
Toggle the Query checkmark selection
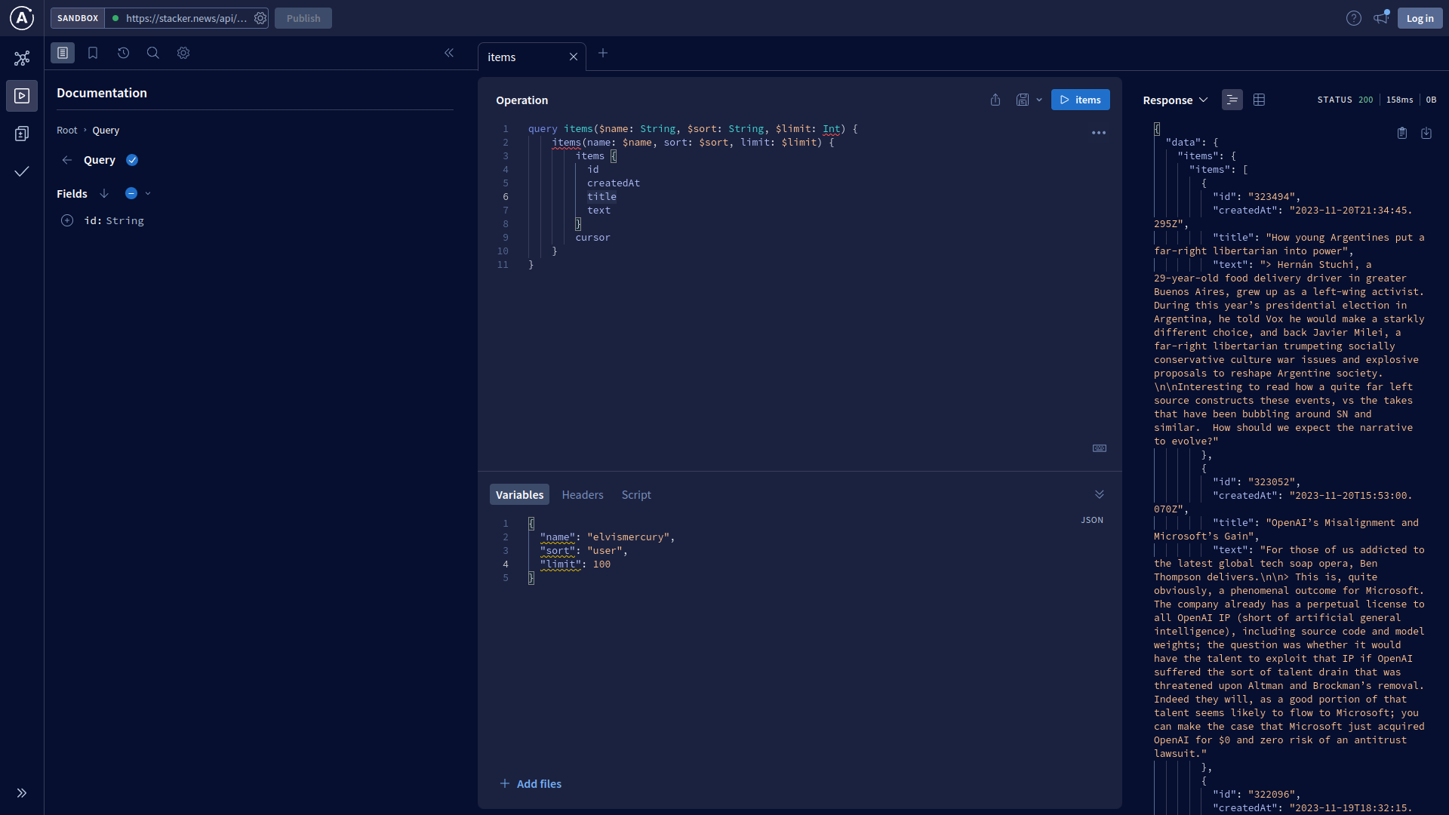coord(132,160)
